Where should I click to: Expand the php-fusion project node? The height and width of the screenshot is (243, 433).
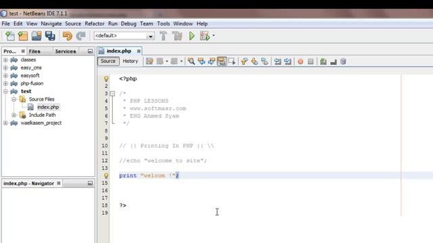click(x=5, y=83)
